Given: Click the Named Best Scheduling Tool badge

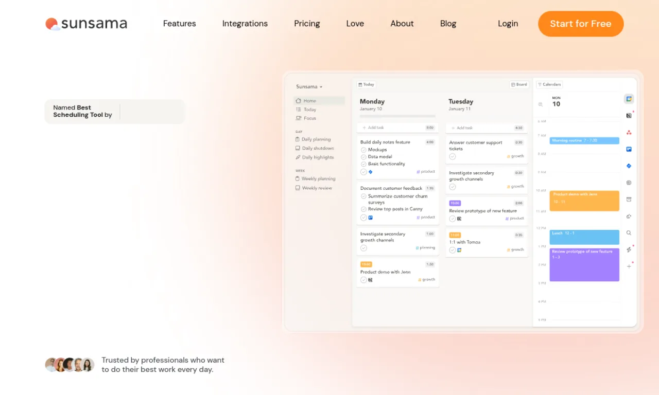Looking at the screenshot, I should pyautogui.click(x=114, y=112).
